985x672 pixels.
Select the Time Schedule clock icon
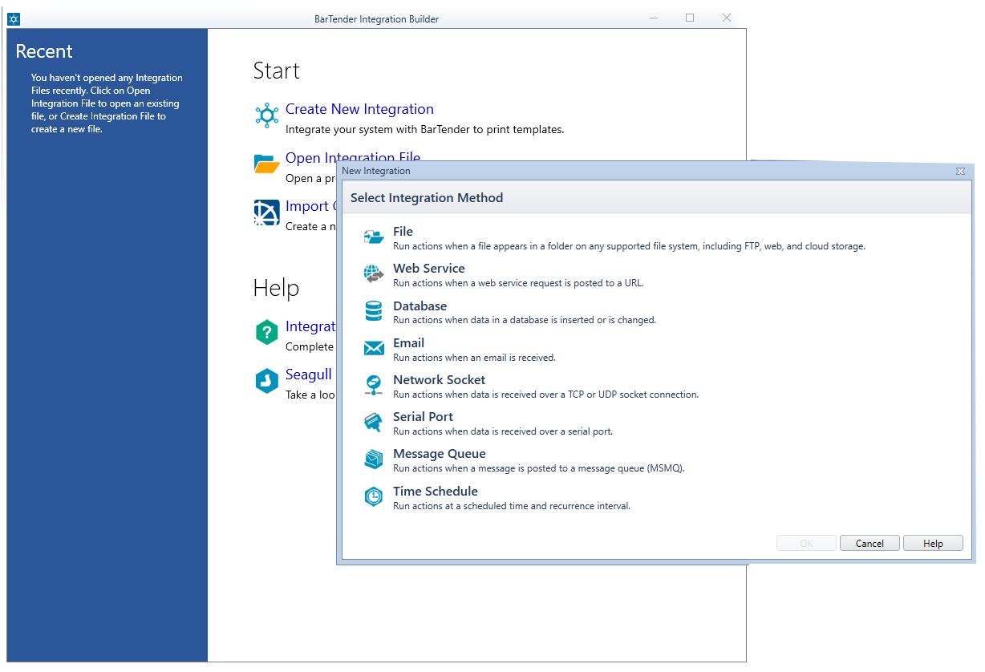[374, 496]
